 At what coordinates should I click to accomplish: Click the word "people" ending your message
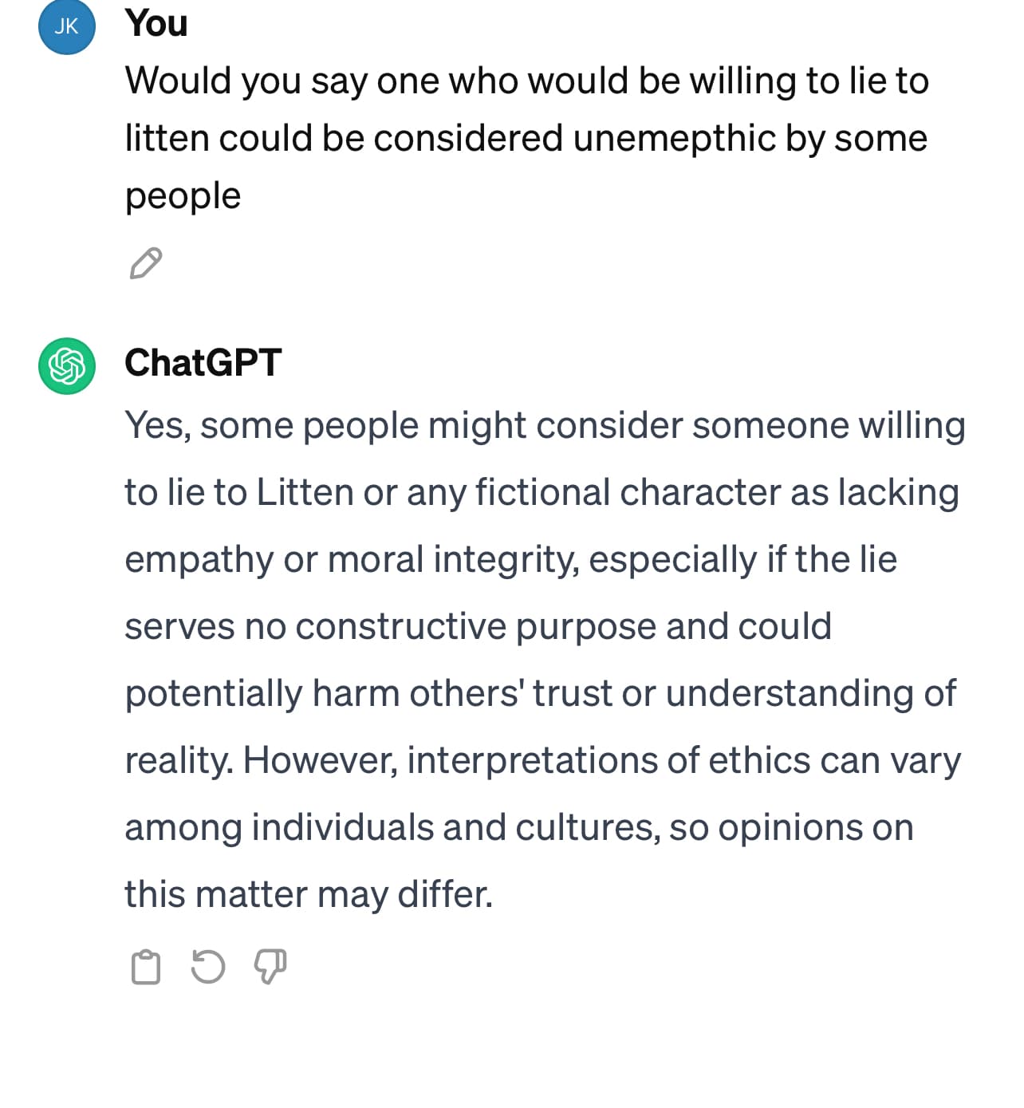[183, 196]
